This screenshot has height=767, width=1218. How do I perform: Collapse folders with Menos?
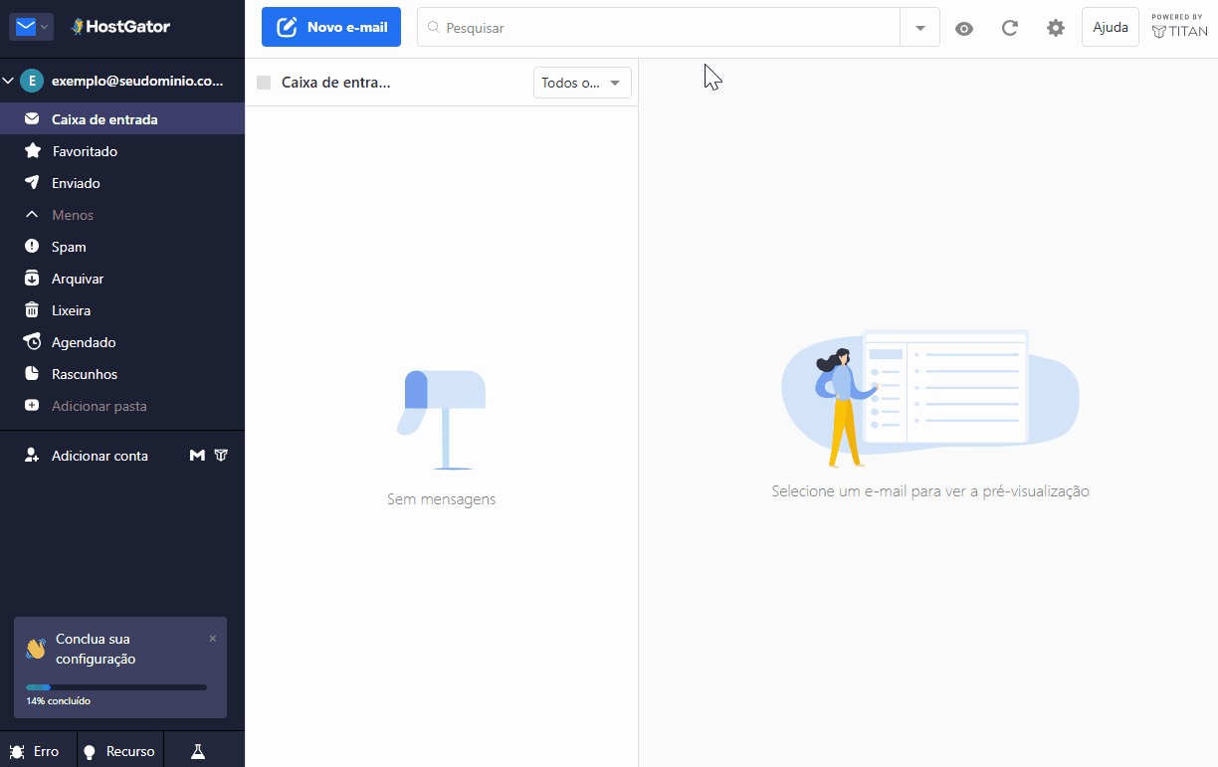[x=122, y=215]
